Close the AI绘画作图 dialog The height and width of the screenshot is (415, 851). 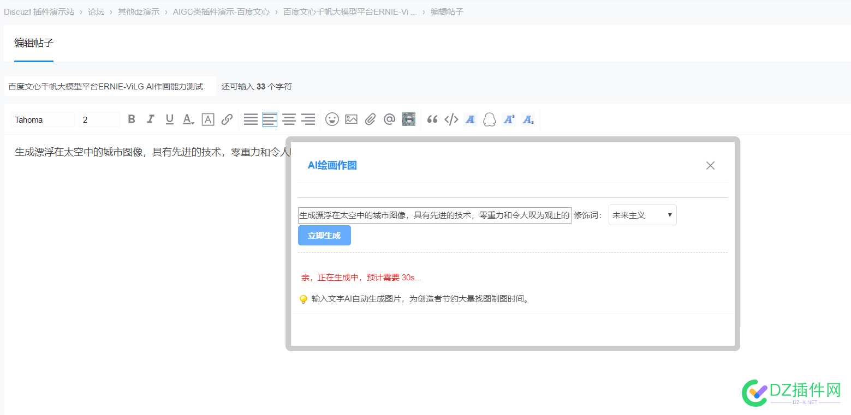tap(710, 165)
